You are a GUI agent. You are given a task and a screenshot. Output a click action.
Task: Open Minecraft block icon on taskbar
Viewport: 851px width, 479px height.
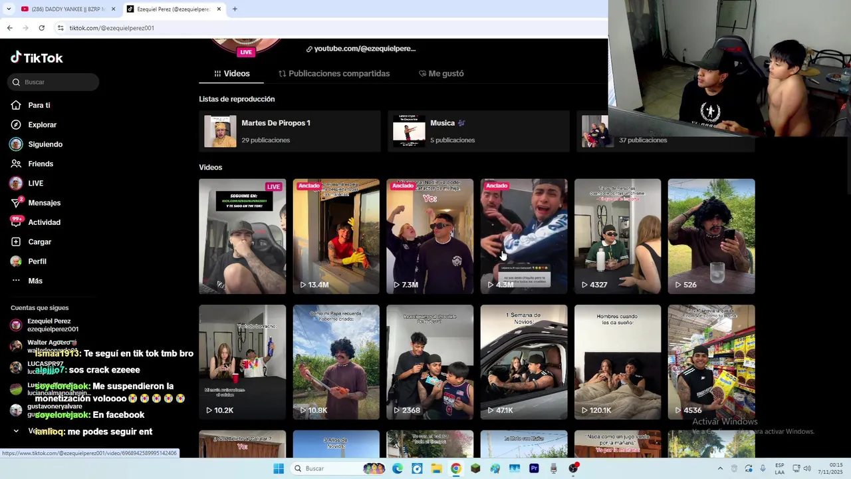(475, 468)
